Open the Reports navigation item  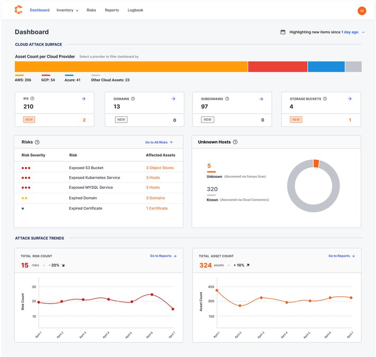[112, 10]
